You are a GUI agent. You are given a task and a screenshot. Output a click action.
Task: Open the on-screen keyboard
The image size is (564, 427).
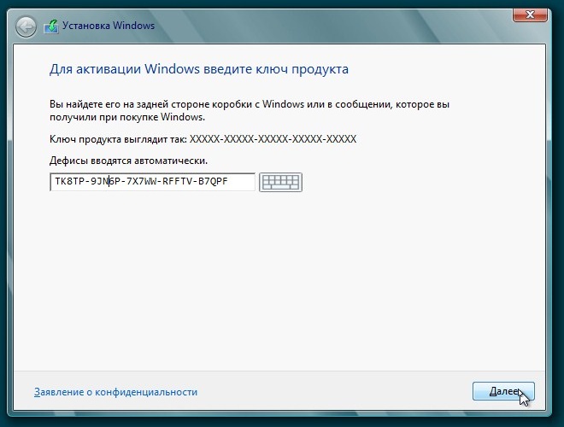coord(281,182)
